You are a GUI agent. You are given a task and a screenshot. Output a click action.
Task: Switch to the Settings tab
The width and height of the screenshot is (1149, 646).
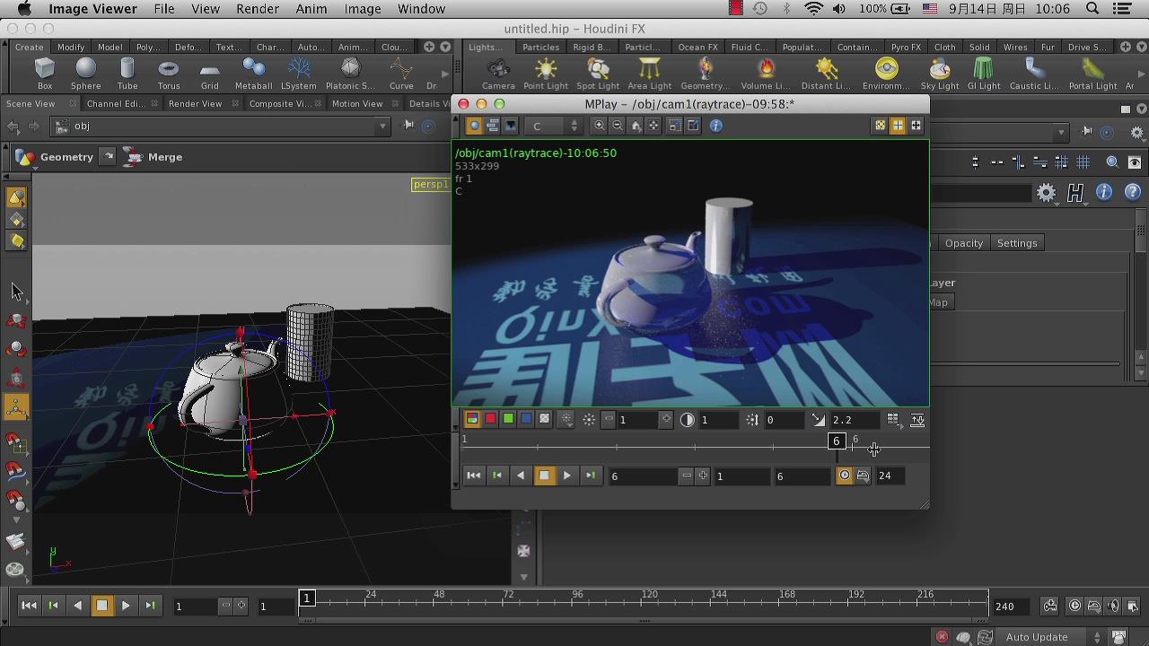(x=1017, y=243)
